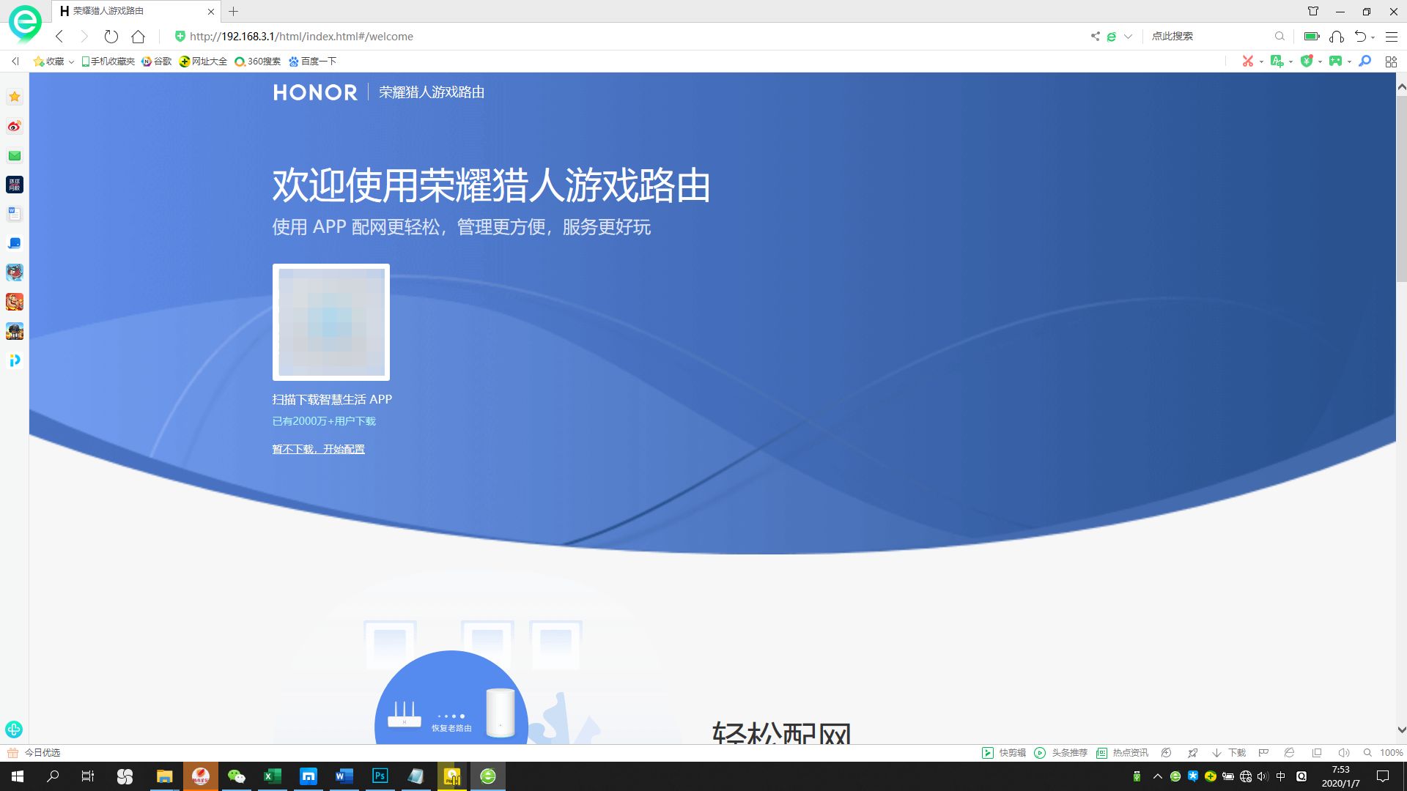This screenshot has width=1407, height=791.
Task: Collapse the sidebar with left arrow
Action: pos(15,62)
